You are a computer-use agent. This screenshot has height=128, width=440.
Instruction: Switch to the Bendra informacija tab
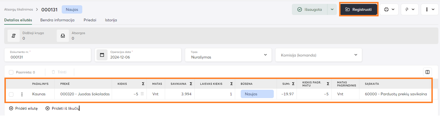coord(57,20)
